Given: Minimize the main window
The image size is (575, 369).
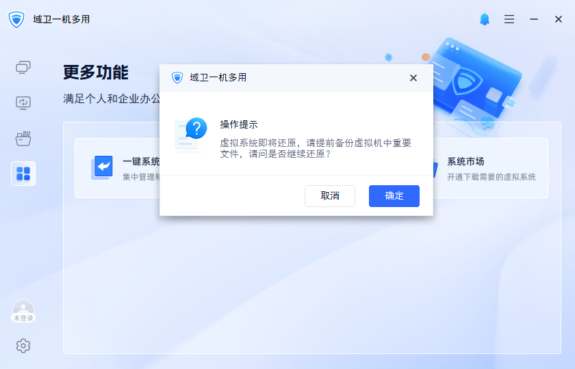Looking at the screenshot, I should click(533, 19).
